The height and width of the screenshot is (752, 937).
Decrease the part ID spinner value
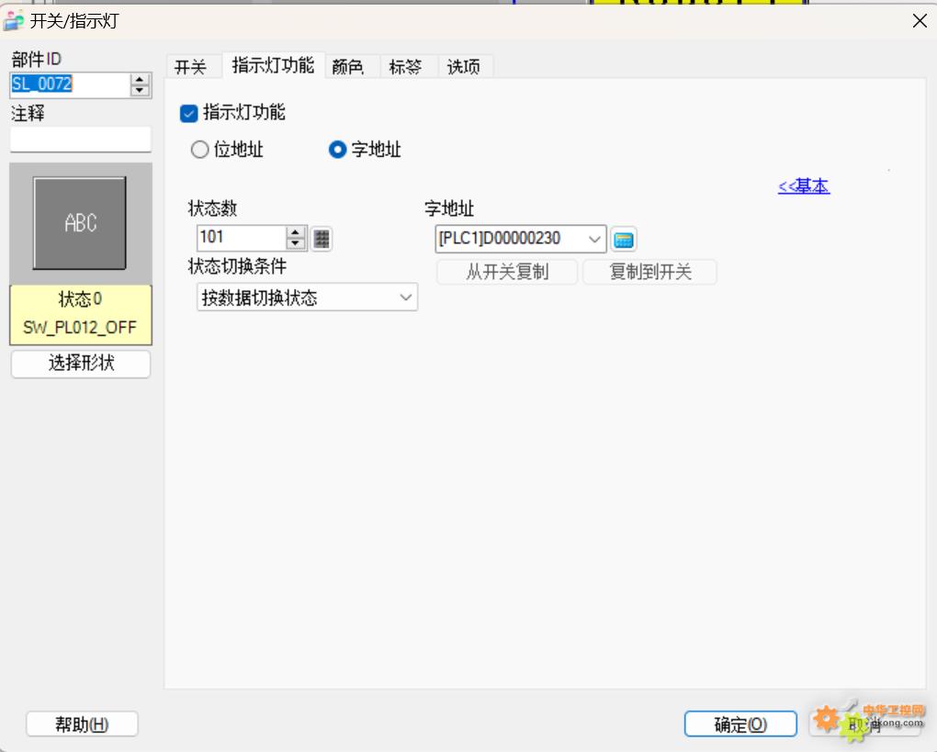coord(140,90)
